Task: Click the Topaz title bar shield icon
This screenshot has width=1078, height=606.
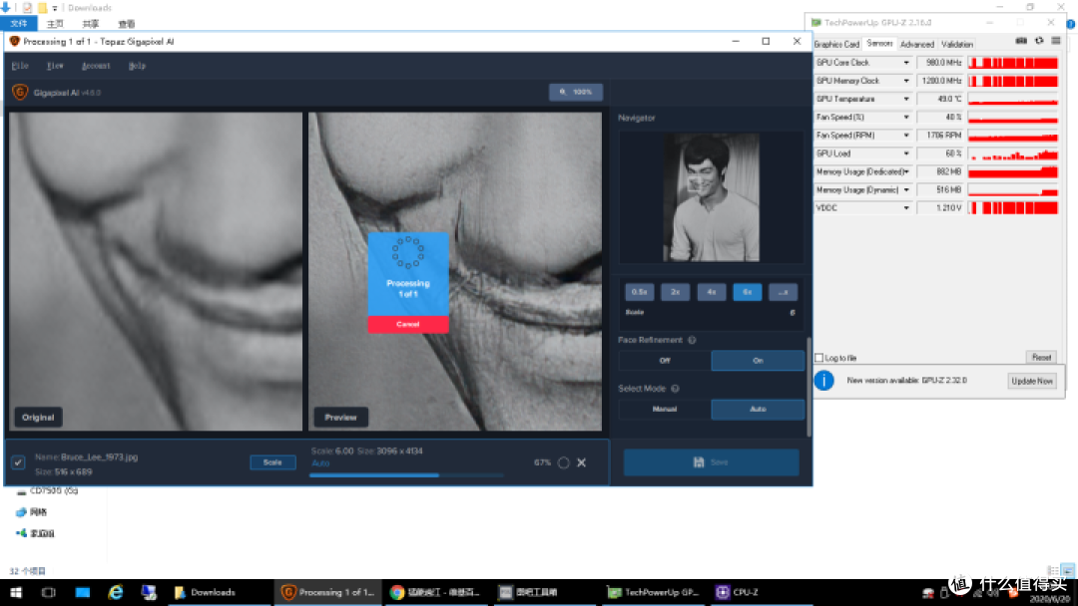Action: [14, 41]
